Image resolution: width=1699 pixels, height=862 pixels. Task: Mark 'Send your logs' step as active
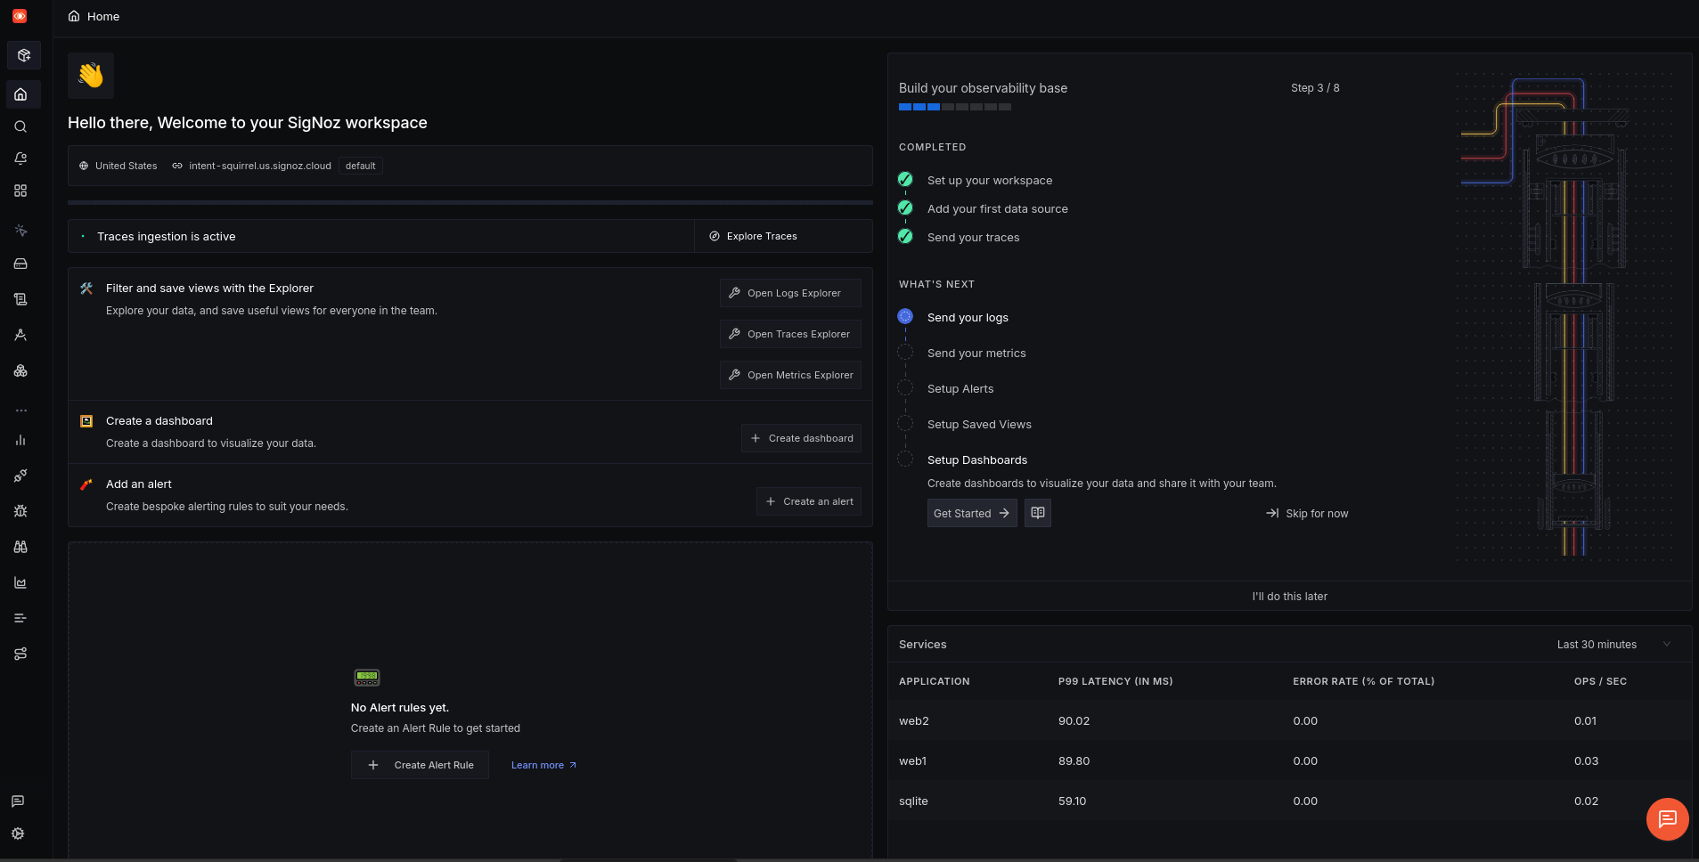point(968,317)
